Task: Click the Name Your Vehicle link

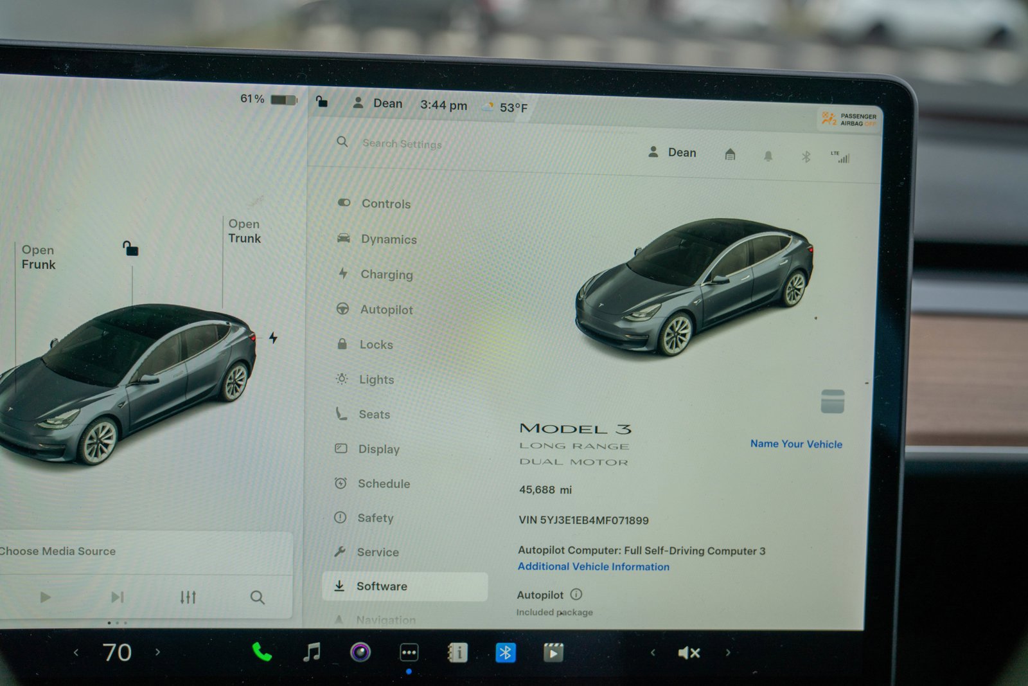Action: click(x=796, y=444)
